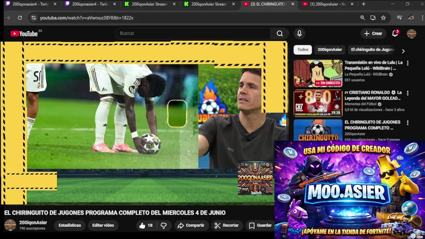
Task: Dislike the video with thumbs down
Action: pyautogui.click(x=164, y=225)
